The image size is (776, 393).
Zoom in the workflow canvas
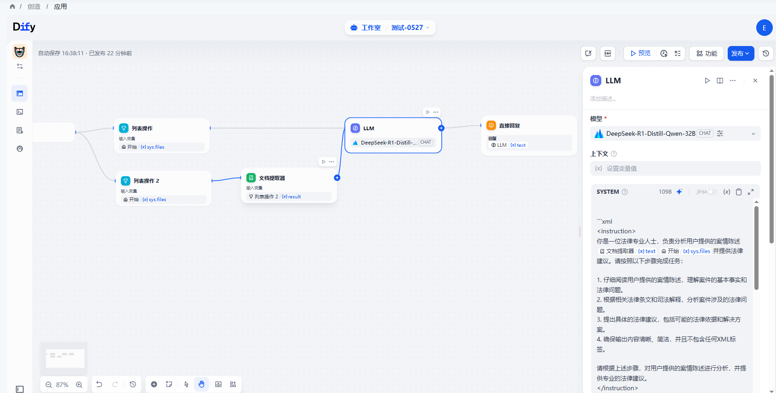click(79, 385)
